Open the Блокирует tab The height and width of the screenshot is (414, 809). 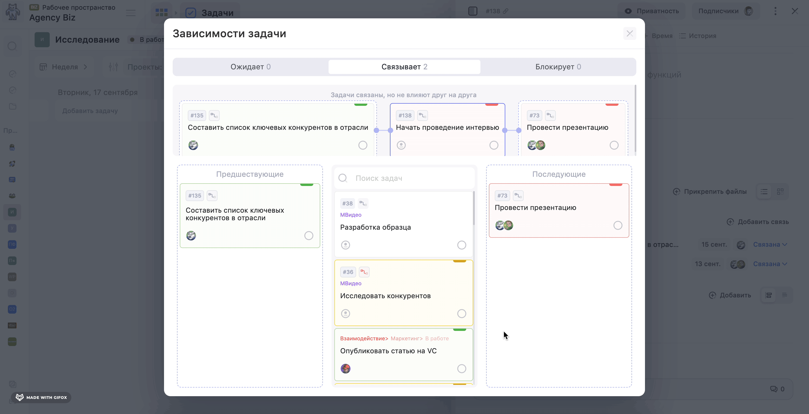click(558, 67)
